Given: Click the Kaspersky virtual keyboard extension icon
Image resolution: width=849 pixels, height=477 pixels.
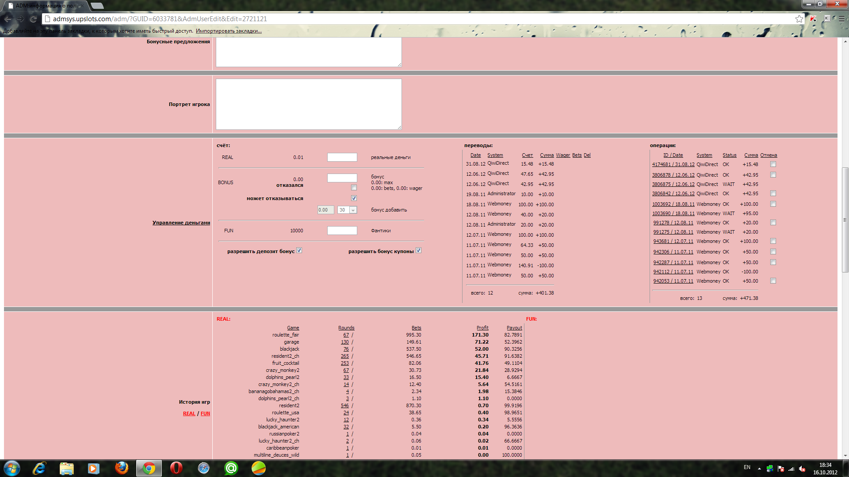Looking at the screenshot, I should click(827, 19).
